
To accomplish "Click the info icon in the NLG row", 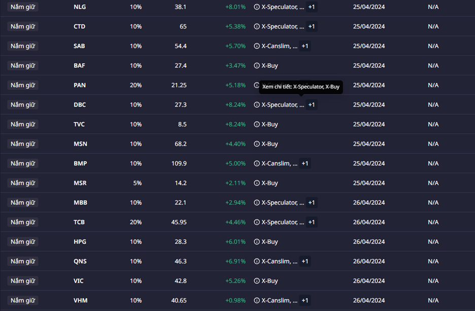I will click(x=257, y=7).
